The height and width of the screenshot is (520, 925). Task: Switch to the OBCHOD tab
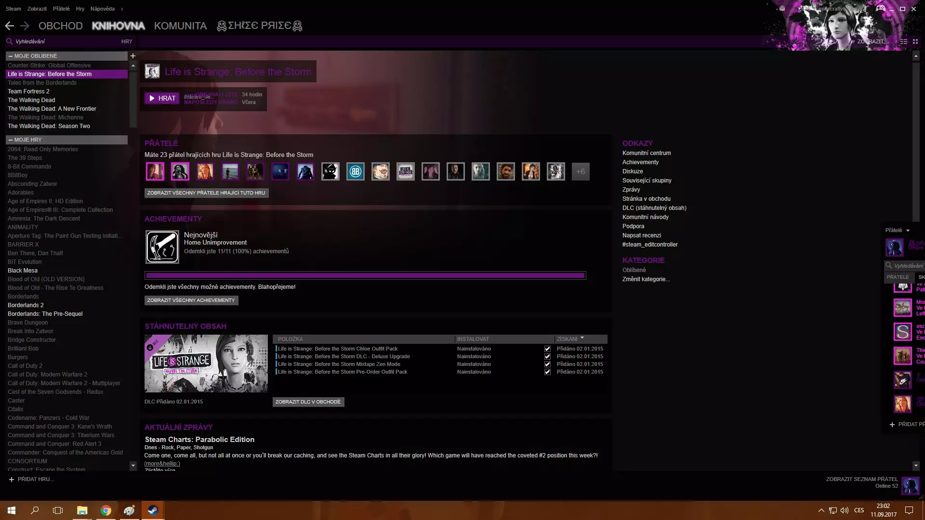[x=60, y=26]
